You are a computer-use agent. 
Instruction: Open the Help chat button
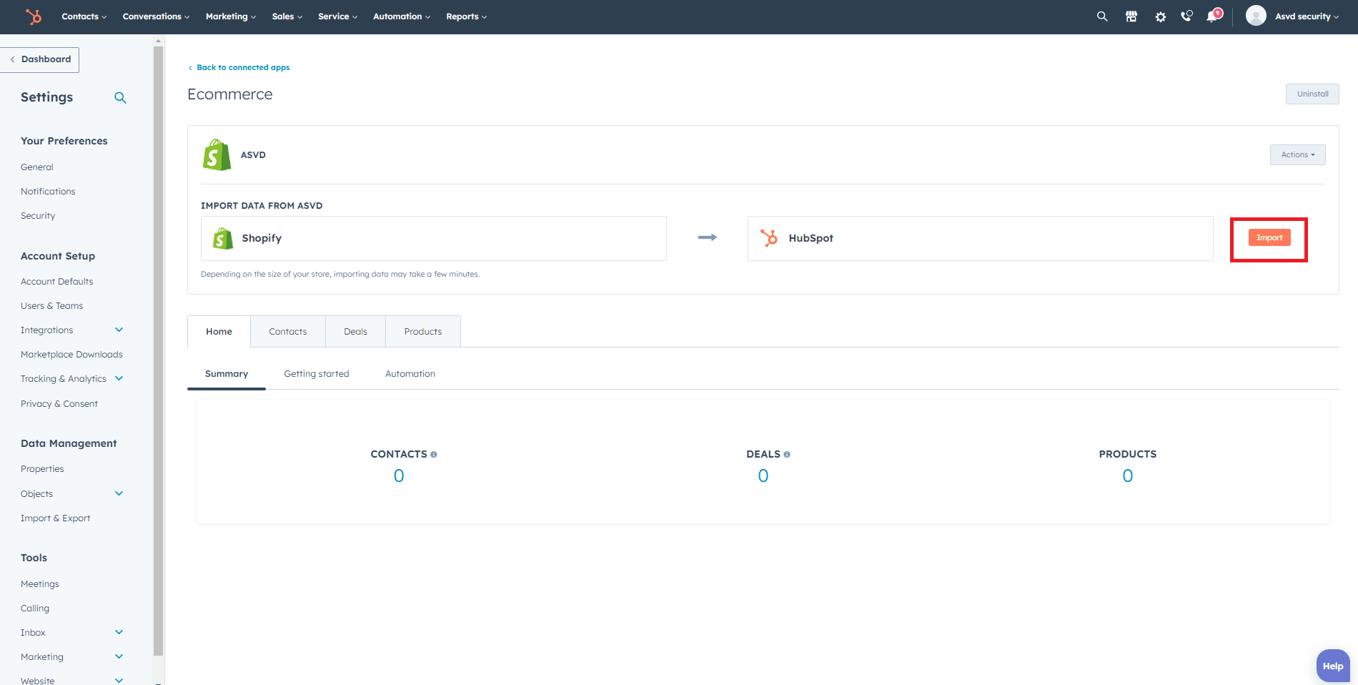coord(1333,666)
